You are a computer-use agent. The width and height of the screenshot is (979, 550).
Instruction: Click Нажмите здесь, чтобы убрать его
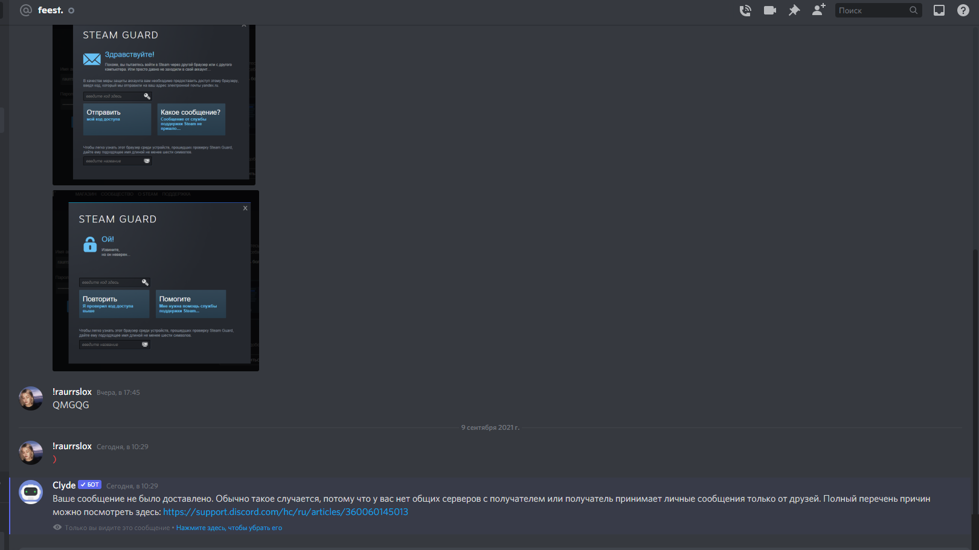click(x=229, y=528)
